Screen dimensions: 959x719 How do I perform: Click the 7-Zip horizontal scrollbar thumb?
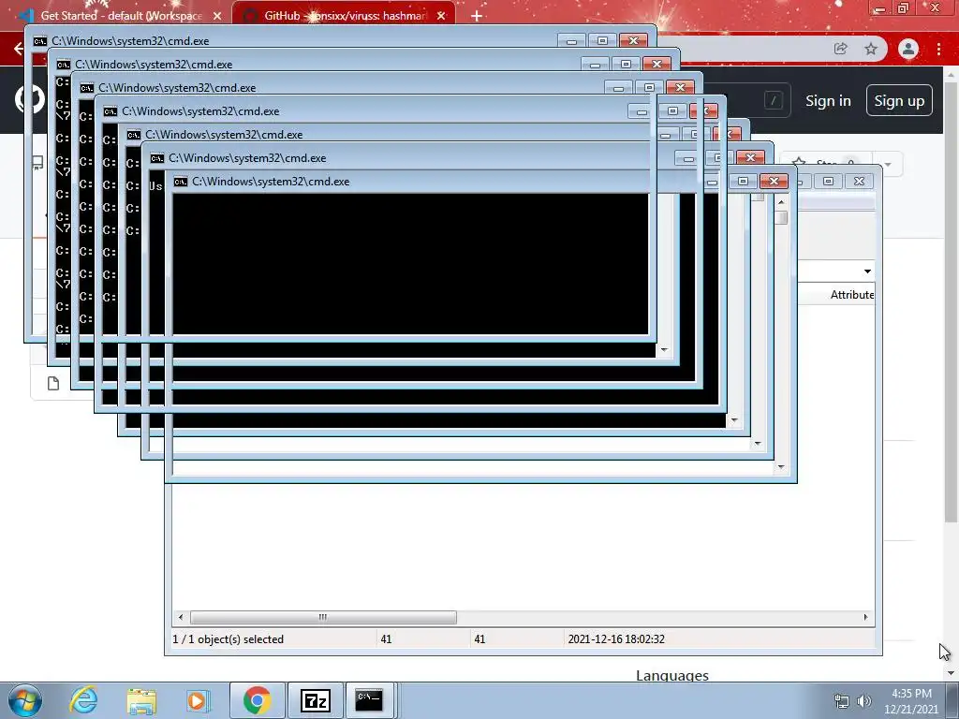click(x=323, y=618)
